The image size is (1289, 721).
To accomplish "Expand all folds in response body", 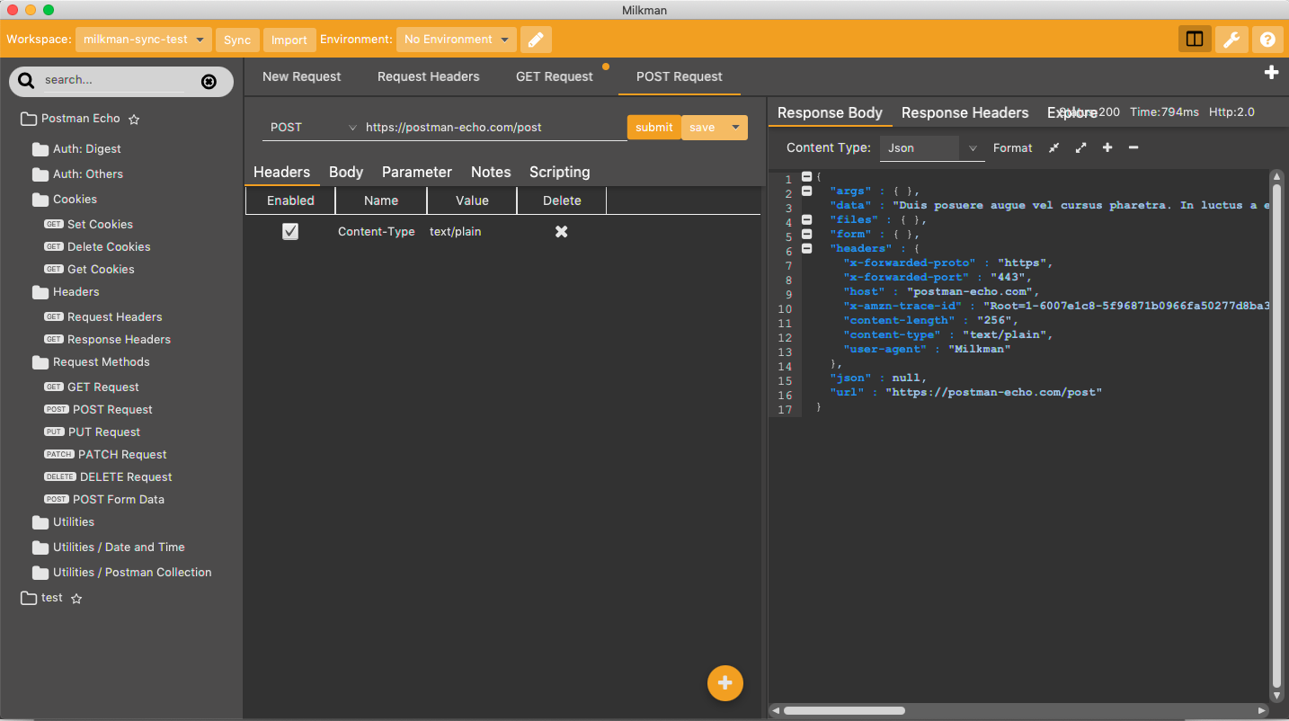I will point(1080,147).
